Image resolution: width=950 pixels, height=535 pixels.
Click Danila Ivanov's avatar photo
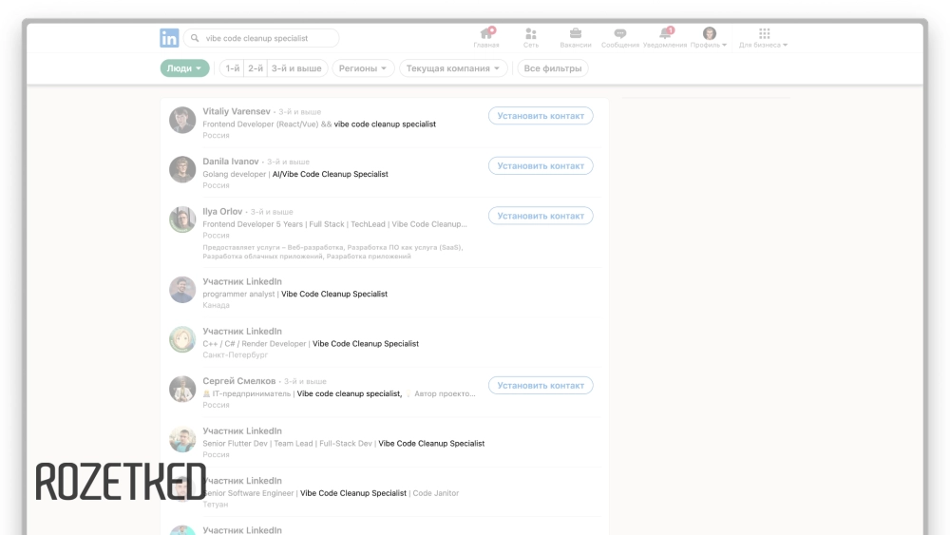click(182, 170)
